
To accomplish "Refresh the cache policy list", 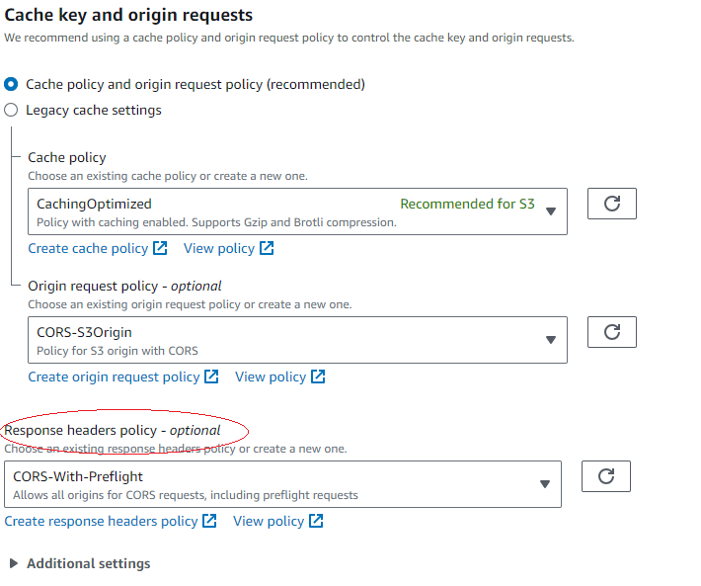I will coord(611,204).
